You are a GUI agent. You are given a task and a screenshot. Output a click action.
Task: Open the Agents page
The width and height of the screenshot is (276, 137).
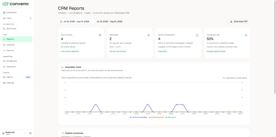[17, 77]
